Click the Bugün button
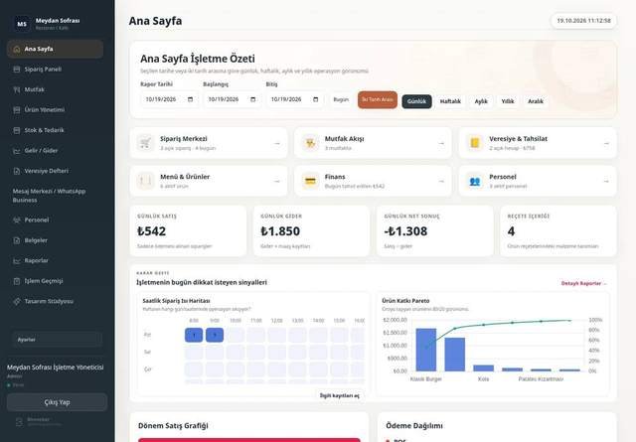Viewport: 636px width, 442px height. click(x=341, y=99)
